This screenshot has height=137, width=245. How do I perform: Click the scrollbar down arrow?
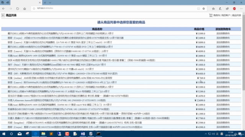pos(243,129)
